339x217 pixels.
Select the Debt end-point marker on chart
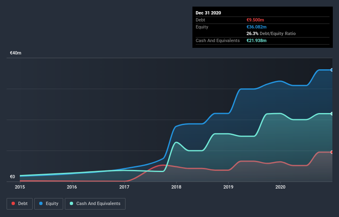332,152
